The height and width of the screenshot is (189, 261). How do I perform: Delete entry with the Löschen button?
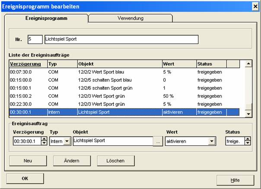[x=114, y=160]
